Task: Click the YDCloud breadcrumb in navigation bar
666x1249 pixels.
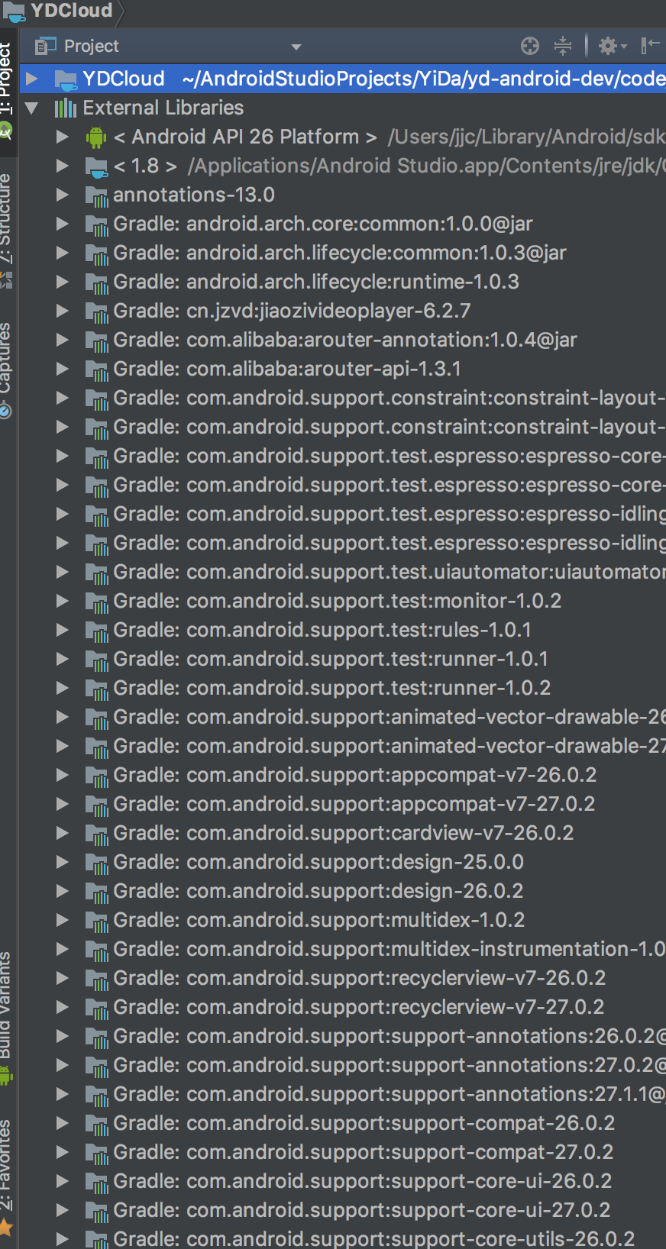Action: 61,11
